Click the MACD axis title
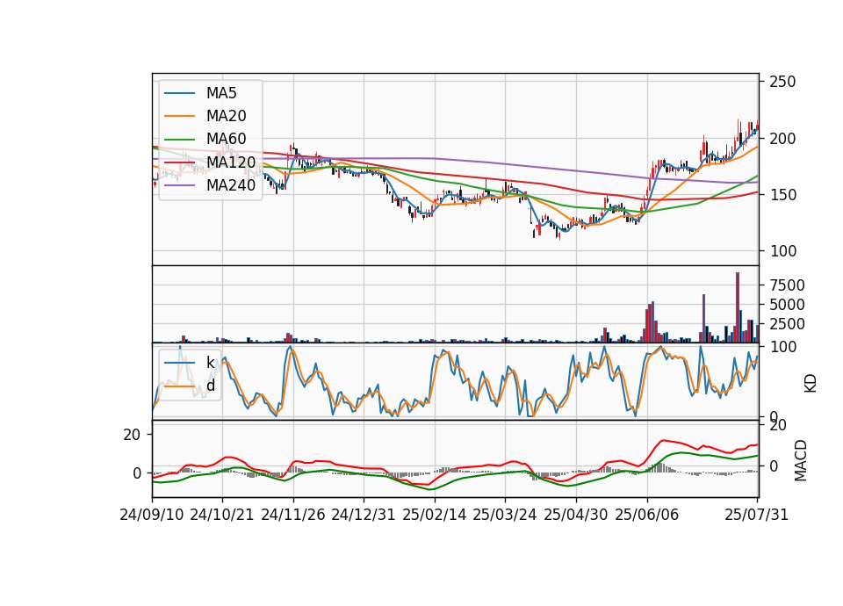This screenshot has height=606, width=843. pyautogui.click(x=801, y=460)
